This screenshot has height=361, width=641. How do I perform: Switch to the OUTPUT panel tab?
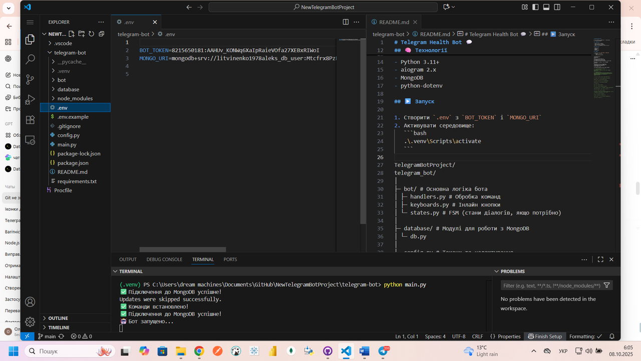[128, 259]
